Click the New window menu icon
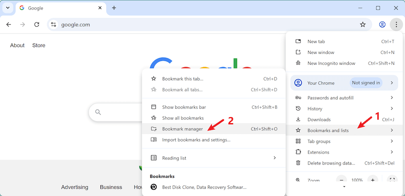This screenshot has width=405, height=196. tap(298, 52)
